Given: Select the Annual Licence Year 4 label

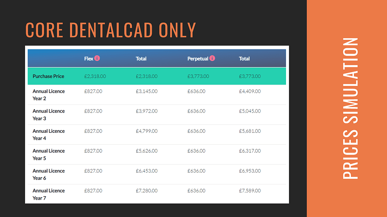Looking at the screenshot, I should 48,135.
